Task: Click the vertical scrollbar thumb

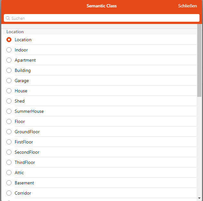Action: click(x=199, y=61)
